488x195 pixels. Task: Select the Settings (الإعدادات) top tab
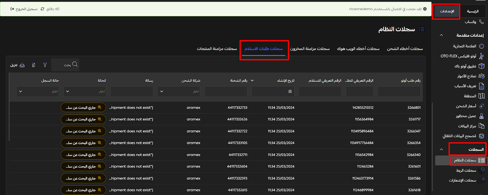tap(447, 11)
